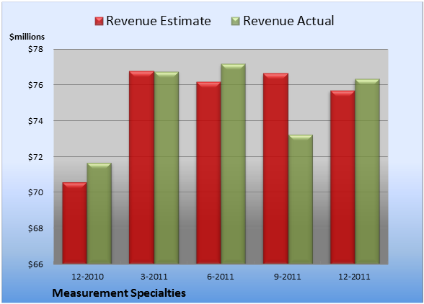Click the '6-2011' x-axis label

221,277
